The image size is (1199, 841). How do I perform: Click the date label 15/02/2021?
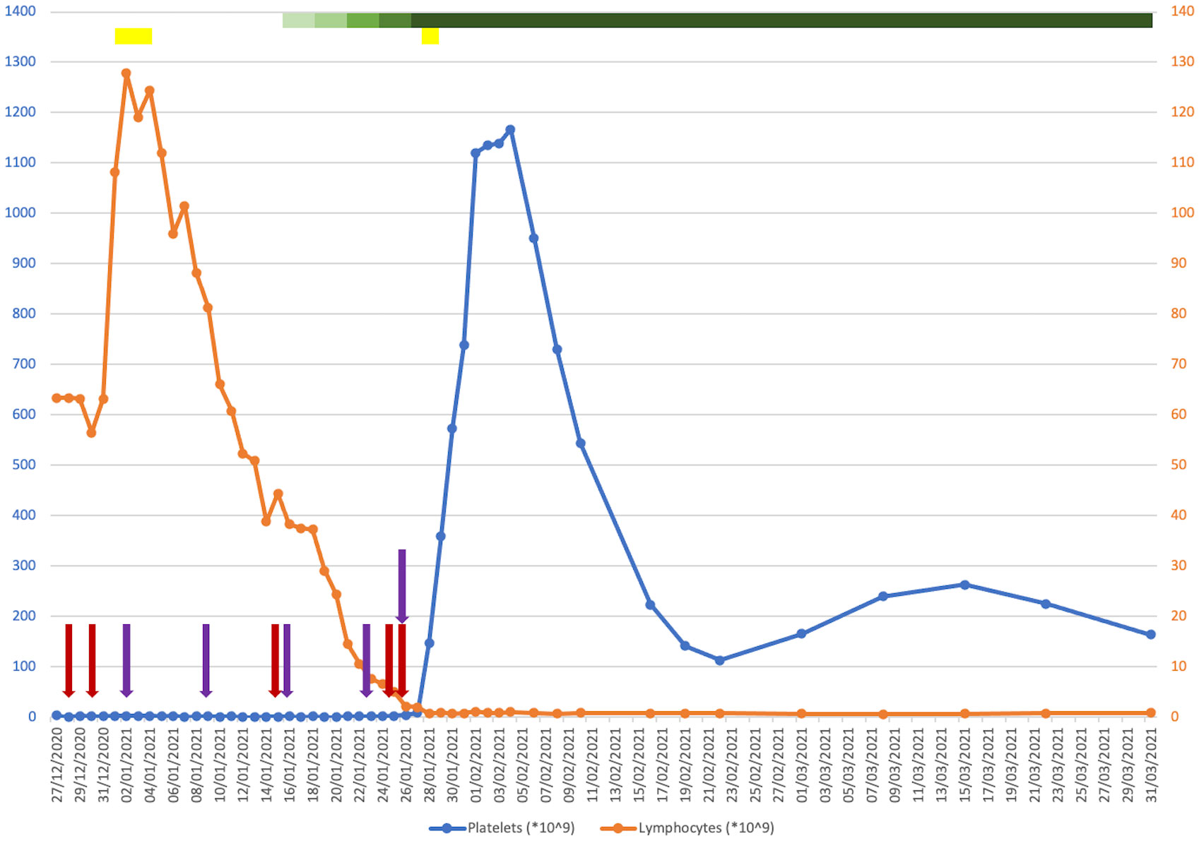pos(639,765)
